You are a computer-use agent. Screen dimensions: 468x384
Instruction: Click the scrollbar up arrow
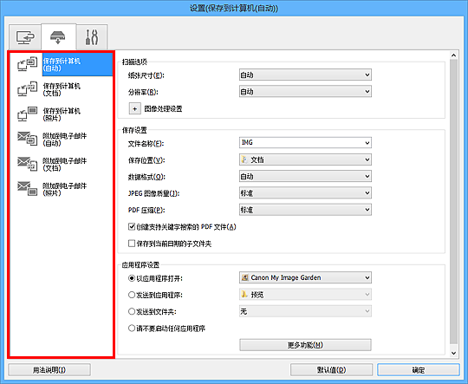pyautogui.click(x=453, y=55)
